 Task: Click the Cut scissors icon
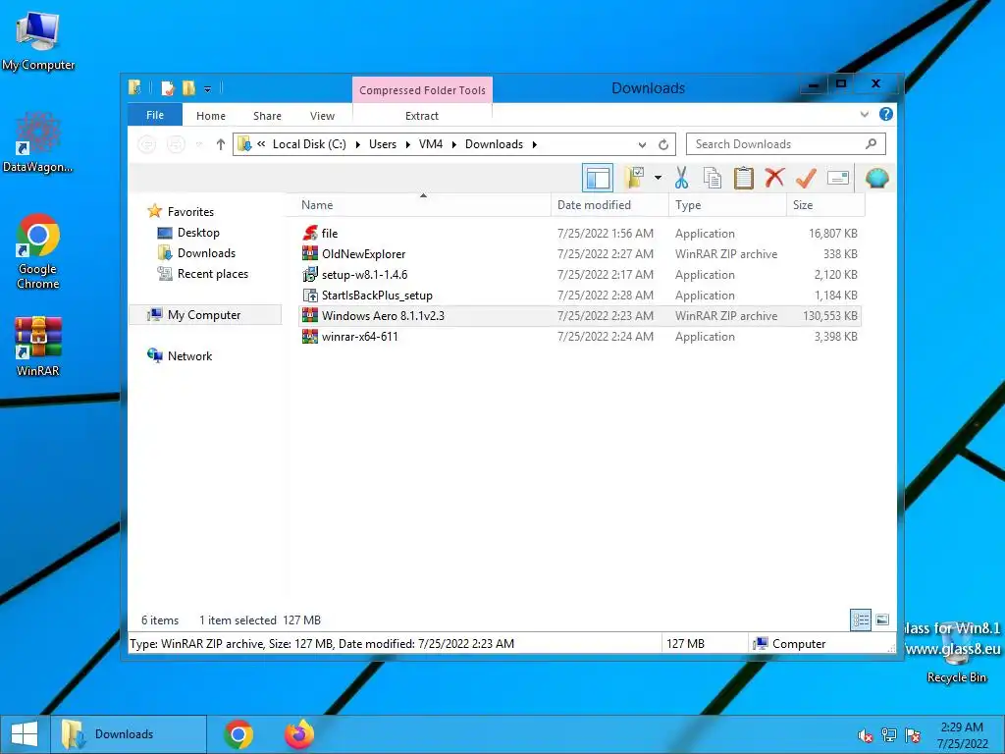click(x=681, y=178)
